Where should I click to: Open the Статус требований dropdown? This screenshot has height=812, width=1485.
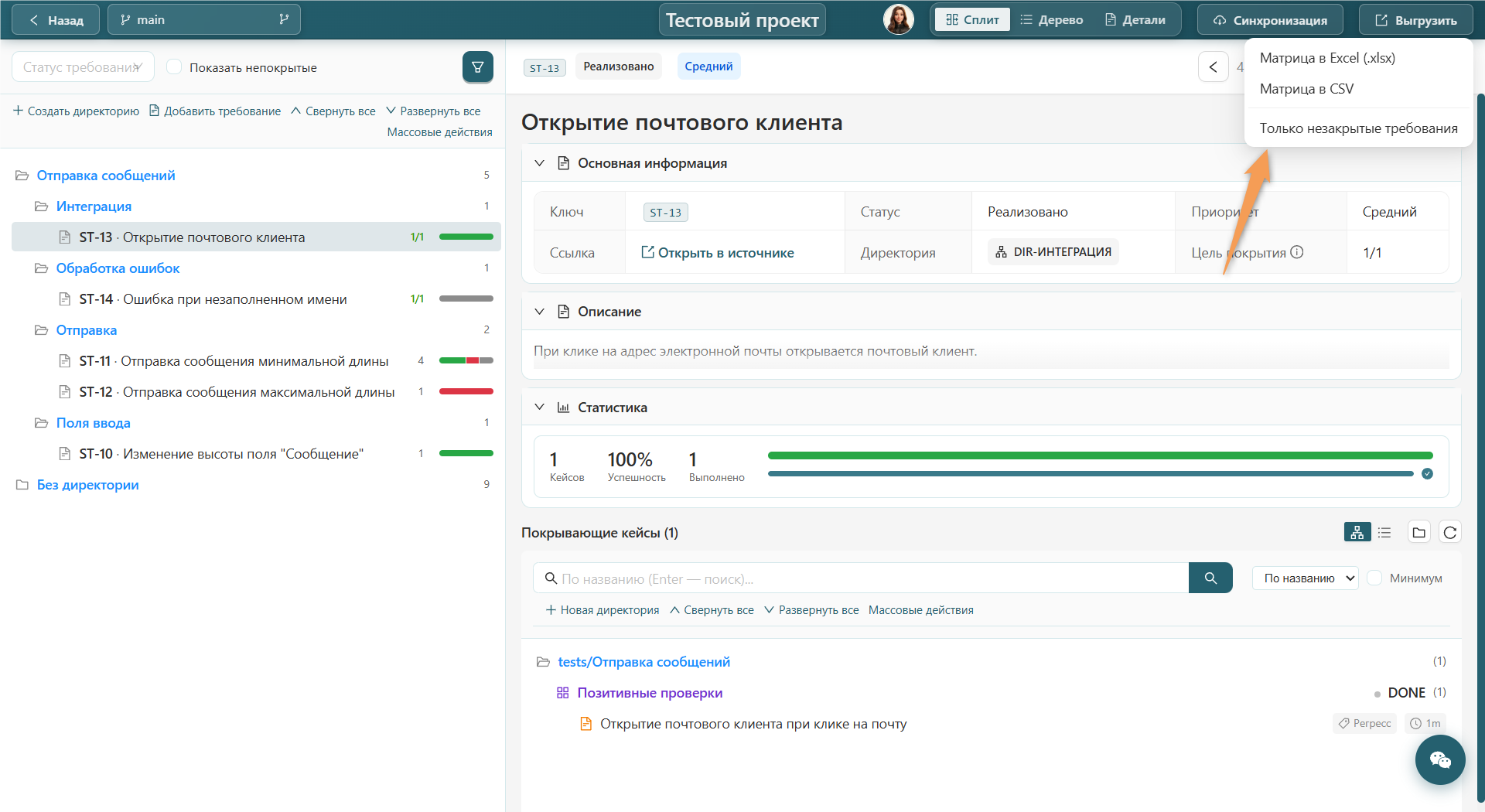(x=83, y=67)
